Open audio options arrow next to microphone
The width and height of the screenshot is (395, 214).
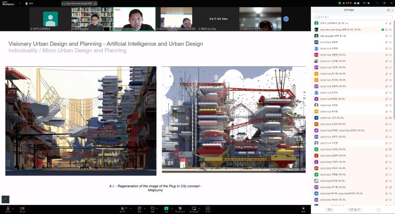[13, 208]
